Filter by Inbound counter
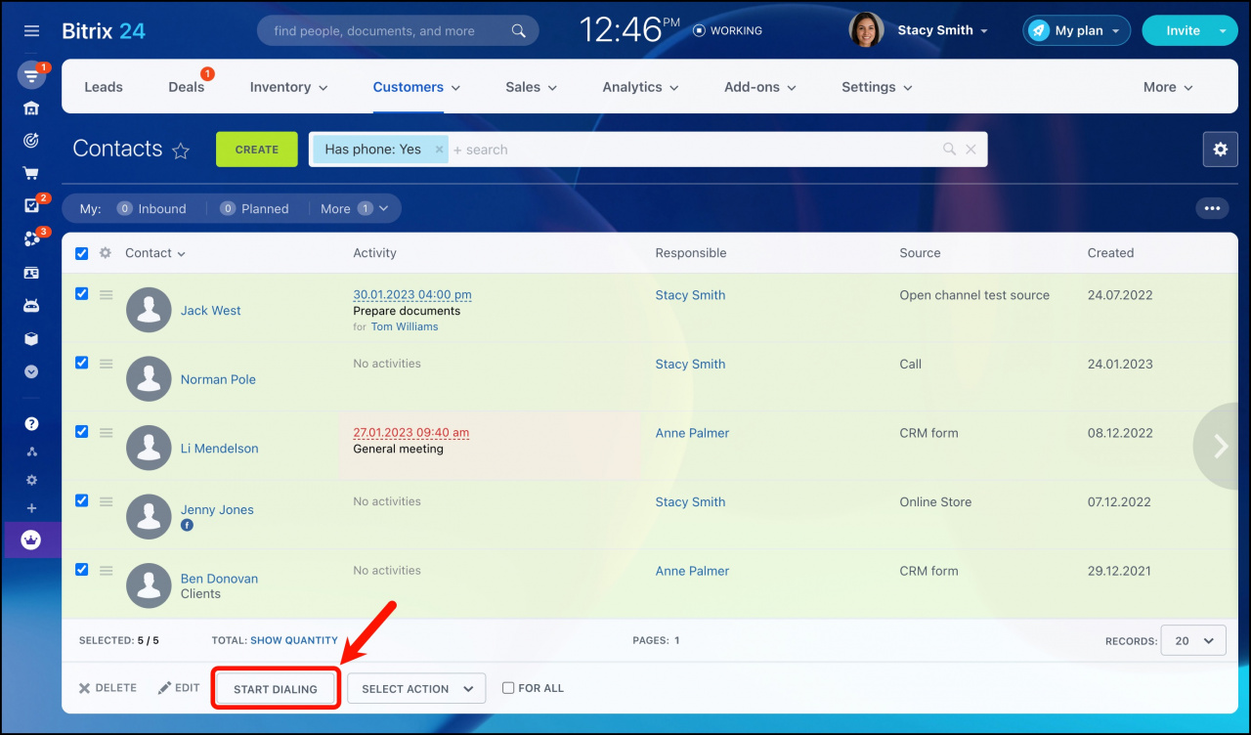The height and width of the screenshot is (735, 1251). (151, 208)
